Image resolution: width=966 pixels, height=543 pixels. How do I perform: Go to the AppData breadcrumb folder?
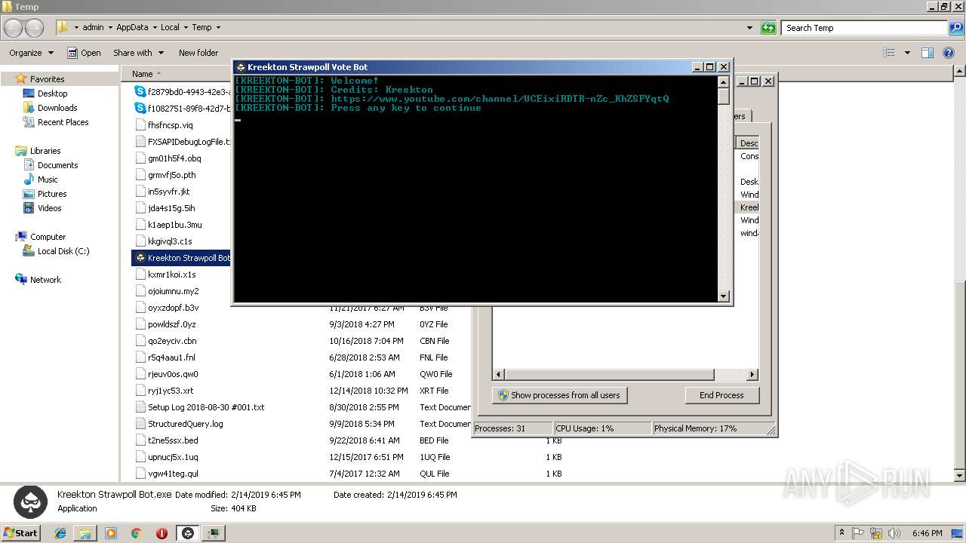point(132,28)
